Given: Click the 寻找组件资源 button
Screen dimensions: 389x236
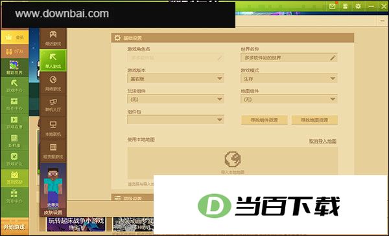Looking at the screenshot, I should click(265, 120).
